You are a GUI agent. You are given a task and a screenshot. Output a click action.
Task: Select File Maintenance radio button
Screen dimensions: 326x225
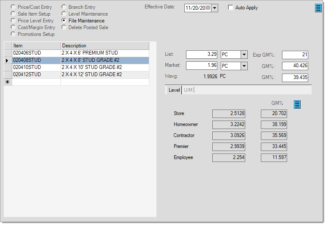(64, 20)
